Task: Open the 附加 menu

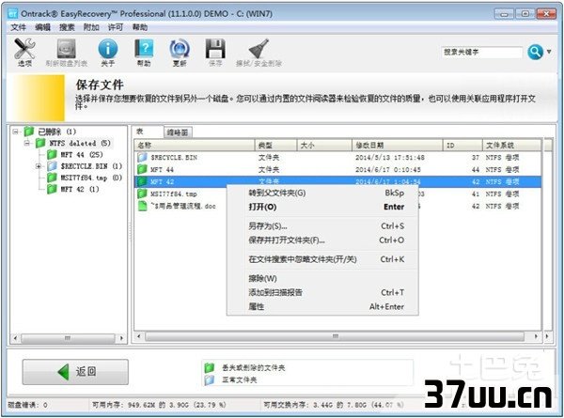Action: (91, 27)
